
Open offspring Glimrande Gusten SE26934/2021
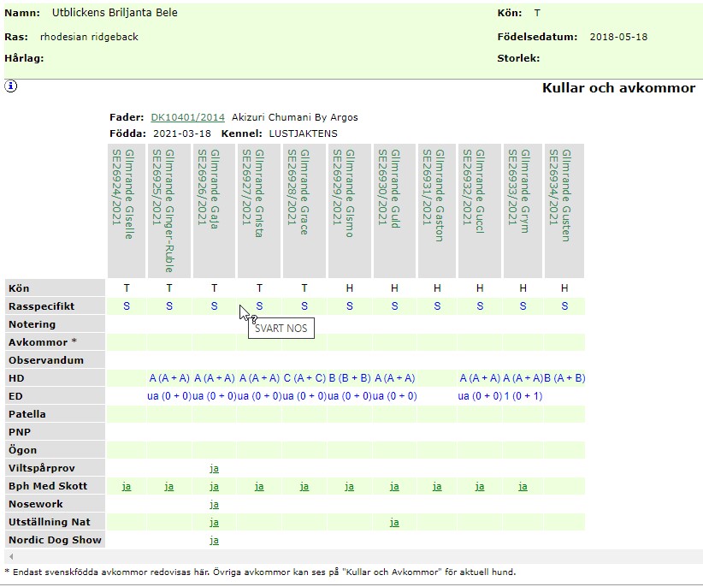pyautogui.click(x=560, y=195)
